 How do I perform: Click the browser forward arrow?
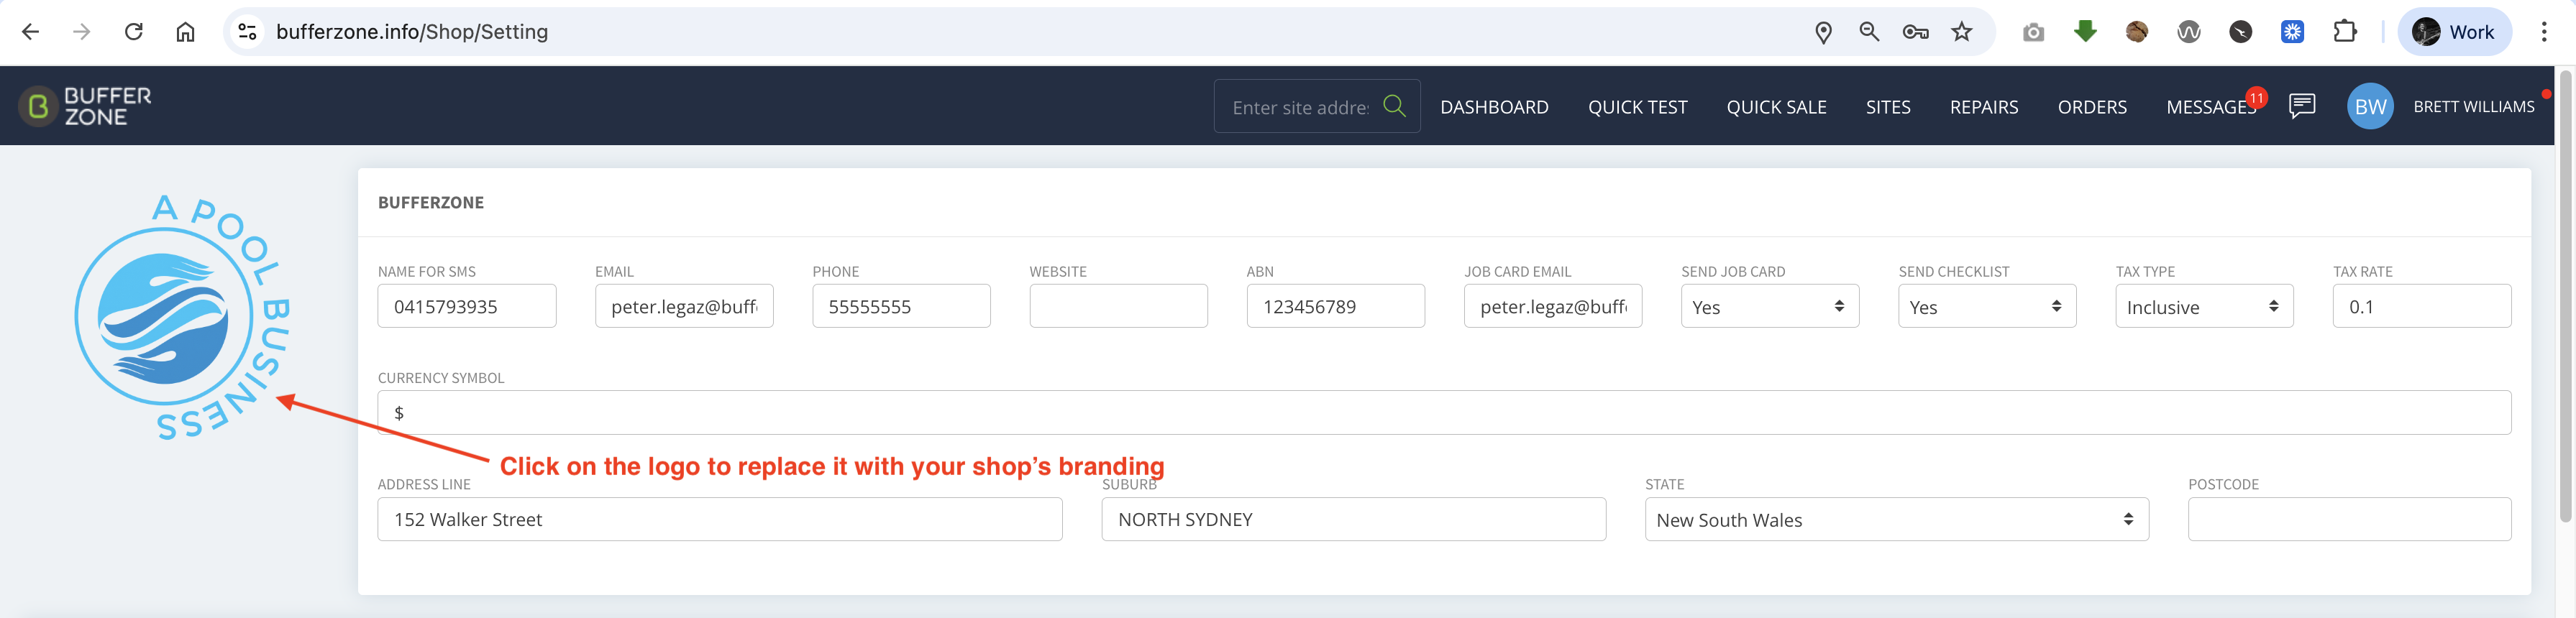[x=82, y=32]
